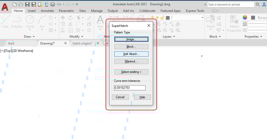Click the Curve error tolerance input field
The width and height of the screenshot is (267, 139).
(130, 88)
